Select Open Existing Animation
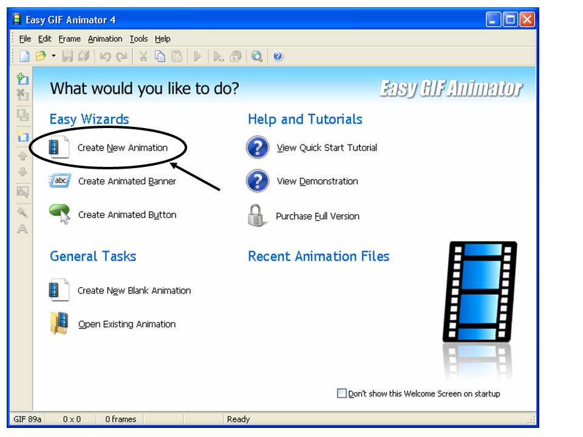The height and width of the screenshot is (437, 583). coord(127,324)
